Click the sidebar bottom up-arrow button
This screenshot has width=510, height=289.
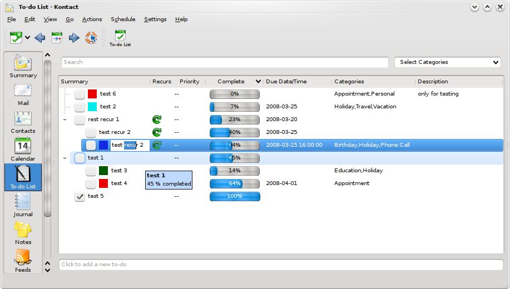[47, 263]
